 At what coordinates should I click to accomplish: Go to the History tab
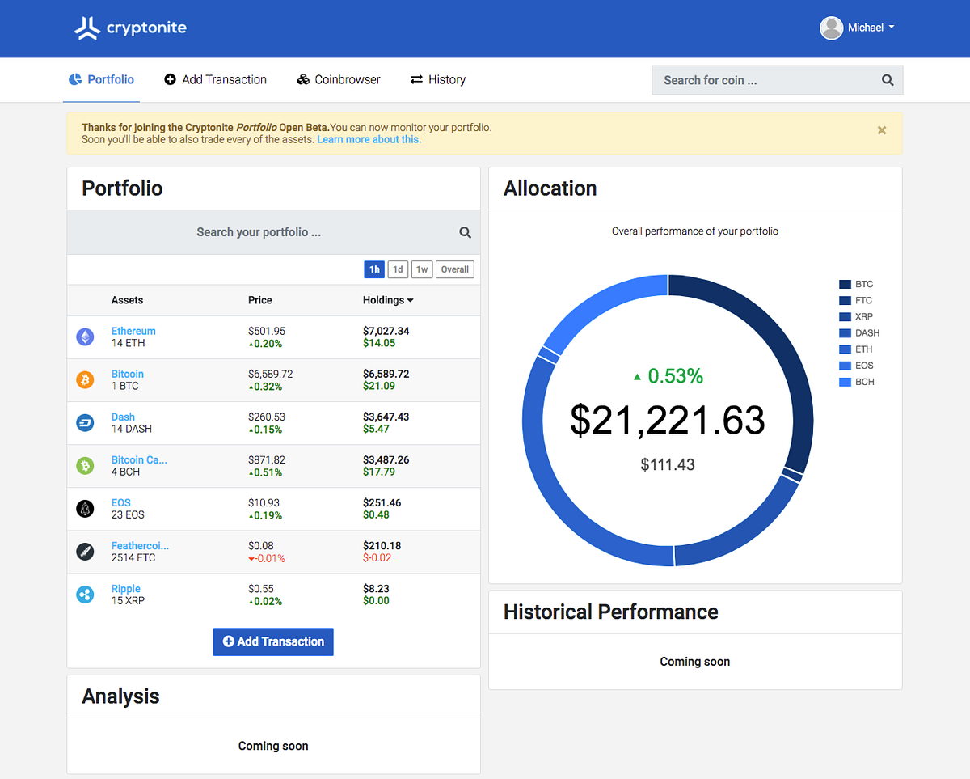438,79
